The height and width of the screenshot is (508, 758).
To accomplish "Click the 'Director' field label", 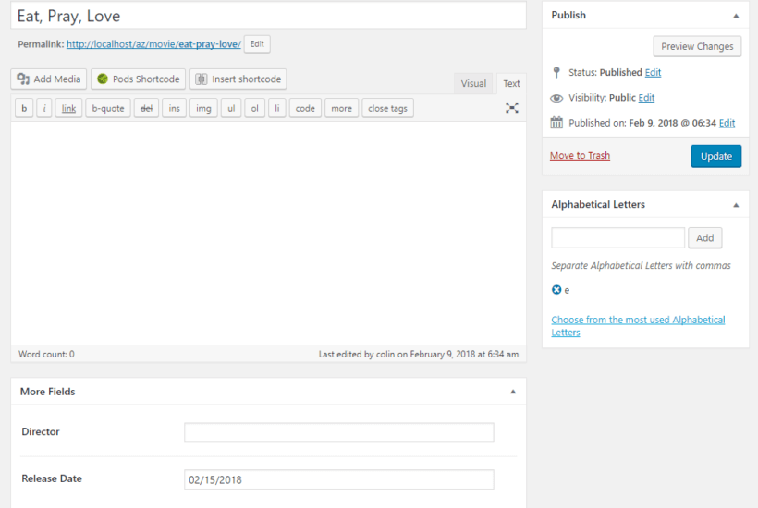I will (41, 431).
